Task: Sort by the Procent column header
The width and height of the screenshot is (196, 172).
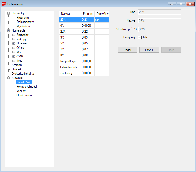Action: (x=88, y=14)
